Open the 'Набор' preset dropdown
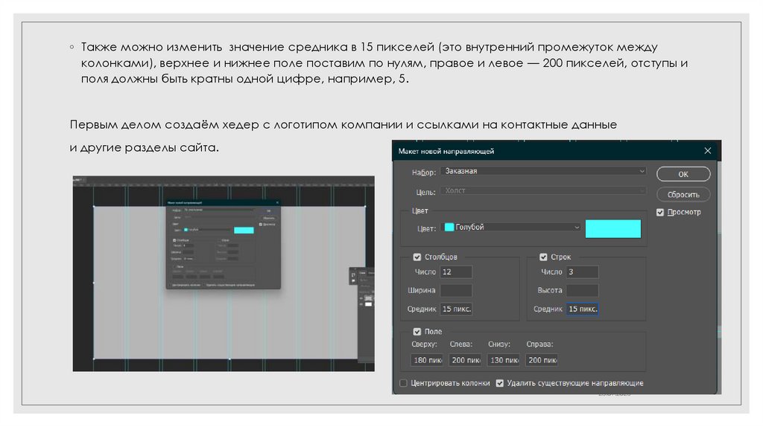 click(542, 171)
